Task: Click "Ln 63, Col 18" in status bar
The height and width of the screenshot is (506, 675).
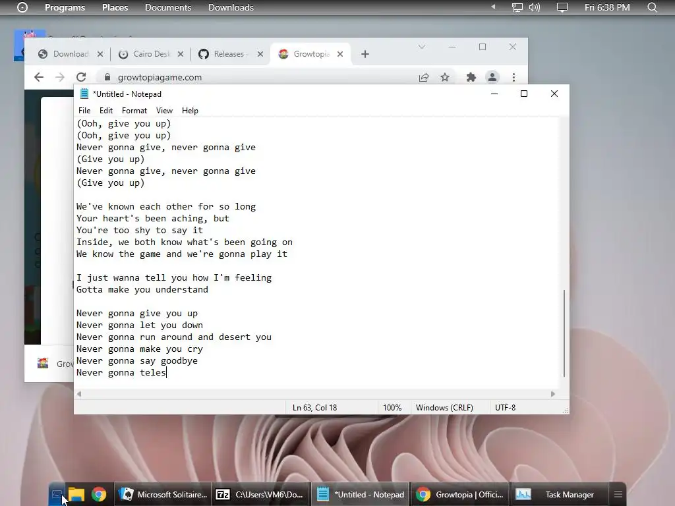Action: (314, 407)
